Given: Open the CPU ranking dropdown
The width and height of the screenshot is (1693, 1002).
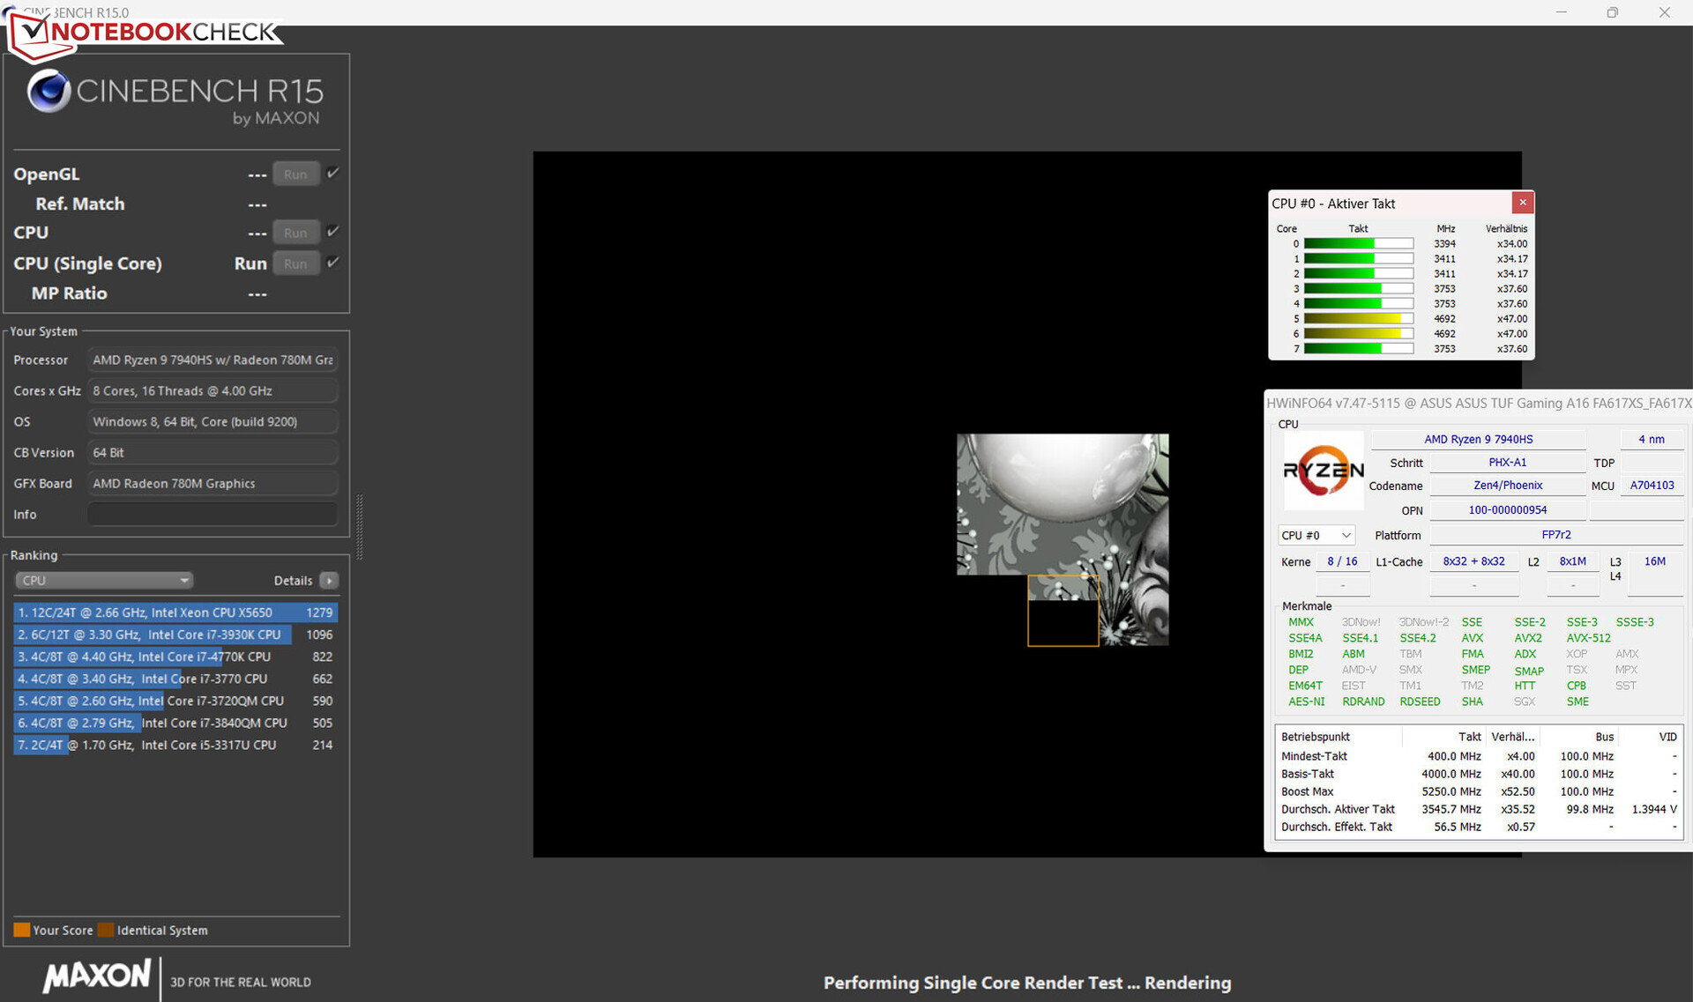Looking at the screenshot, I should click(x=104, y=581).
